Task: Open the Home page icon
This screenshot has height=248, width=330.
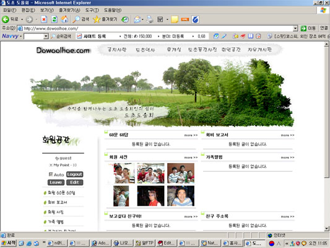Action: click(x=64, y=19)
